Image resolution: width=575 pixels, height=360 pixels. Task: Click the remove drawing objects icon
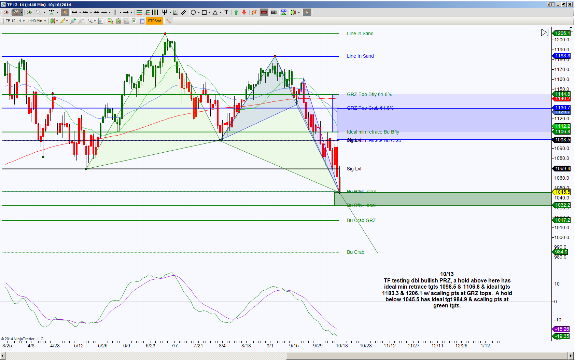[x=254, y=12]
